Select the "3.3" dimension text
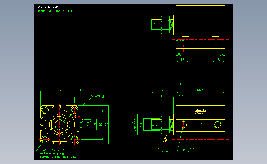267x164 pixels. coord(181,96)
